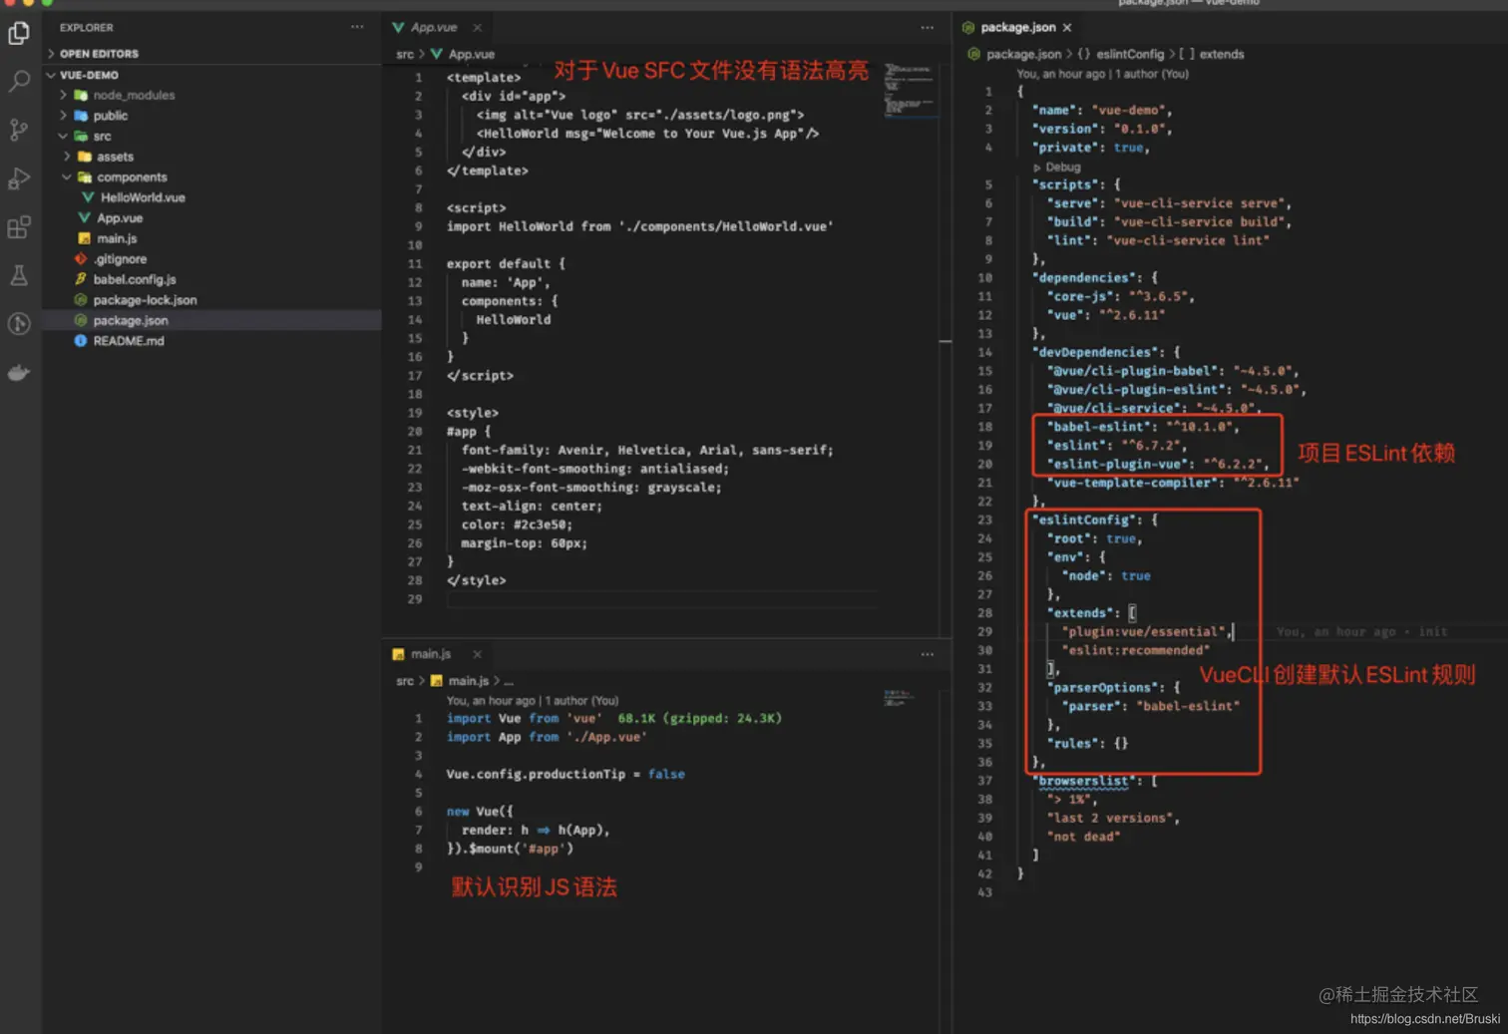Screen dimensions: 1508x1034
Task: Click package.json breadcrumb item
Action: tap(1023, 54)
